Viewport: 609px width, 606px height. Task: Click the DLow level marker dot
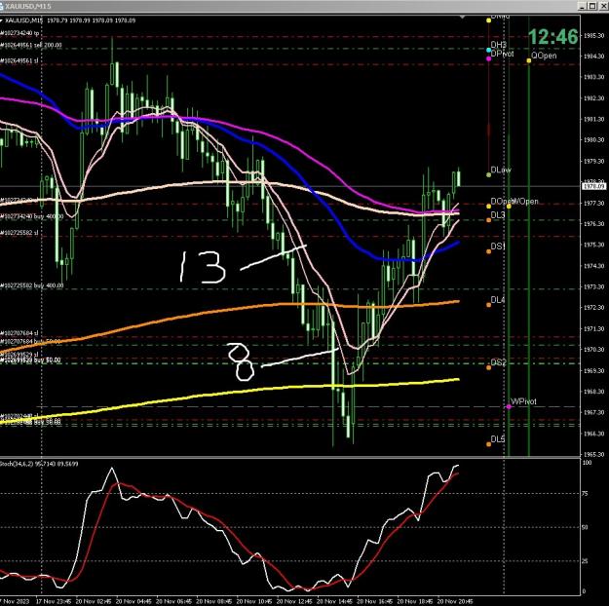tap(488, 174)
